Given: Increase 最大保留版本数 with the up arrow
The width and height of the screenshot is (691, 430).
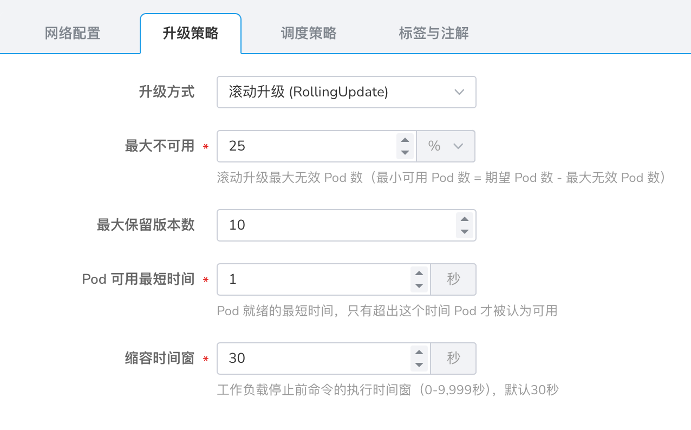Looking at the screenshot, I should (464, 220).
